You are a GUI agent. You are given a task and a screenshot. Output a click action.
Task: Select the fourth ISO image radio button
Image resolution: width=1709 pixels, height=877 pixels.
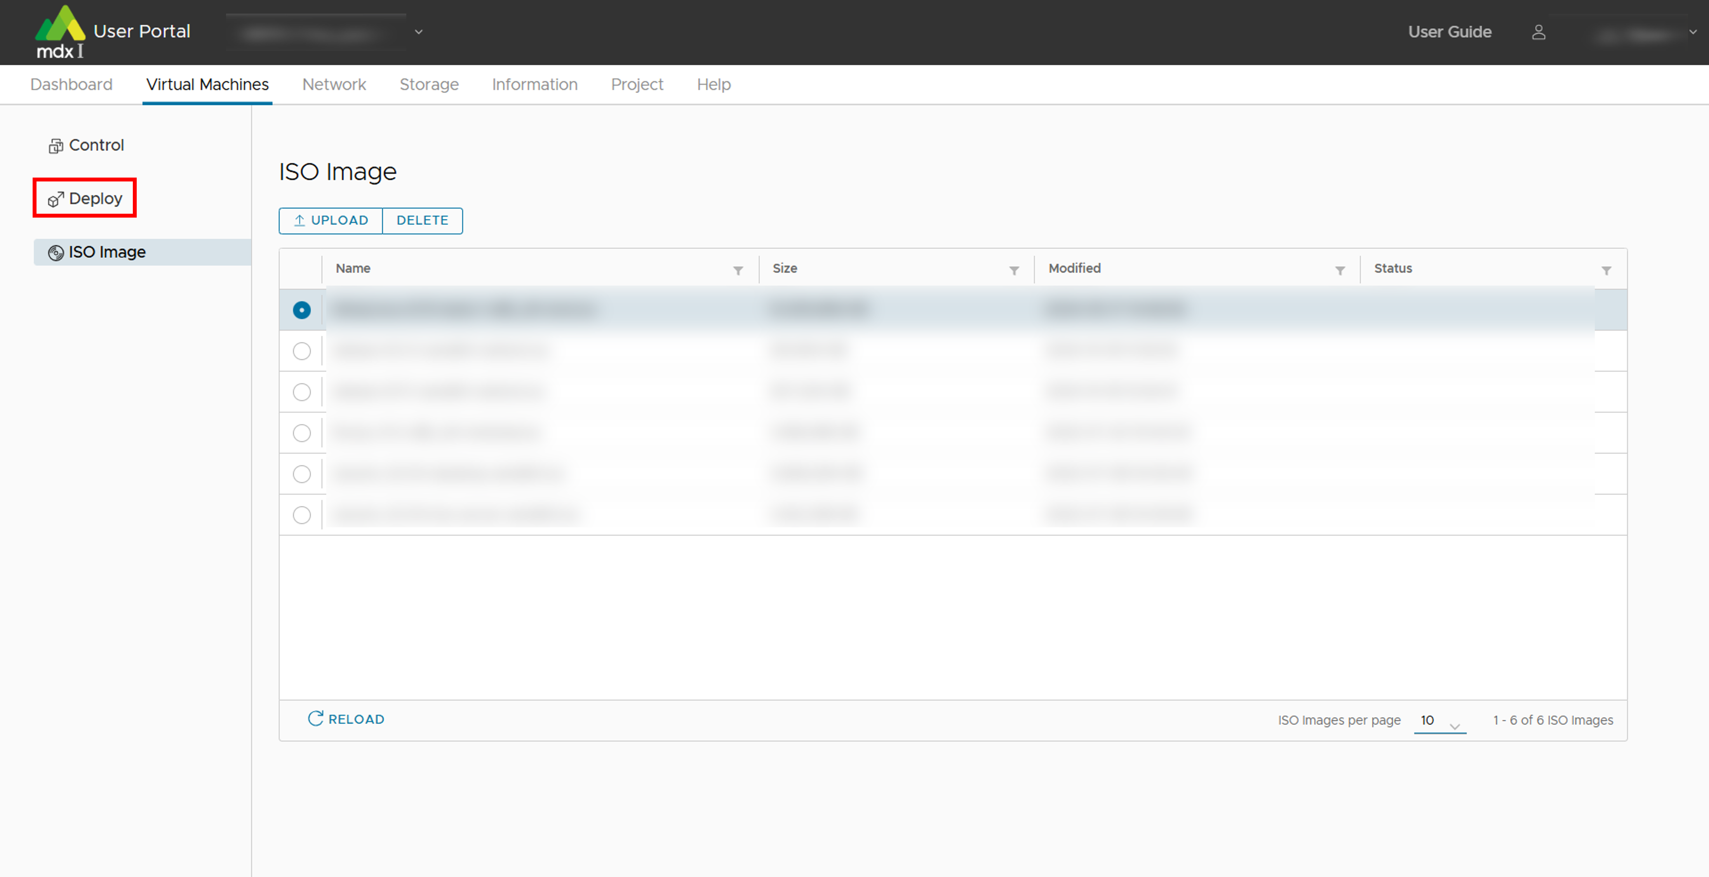pos(302,433)
